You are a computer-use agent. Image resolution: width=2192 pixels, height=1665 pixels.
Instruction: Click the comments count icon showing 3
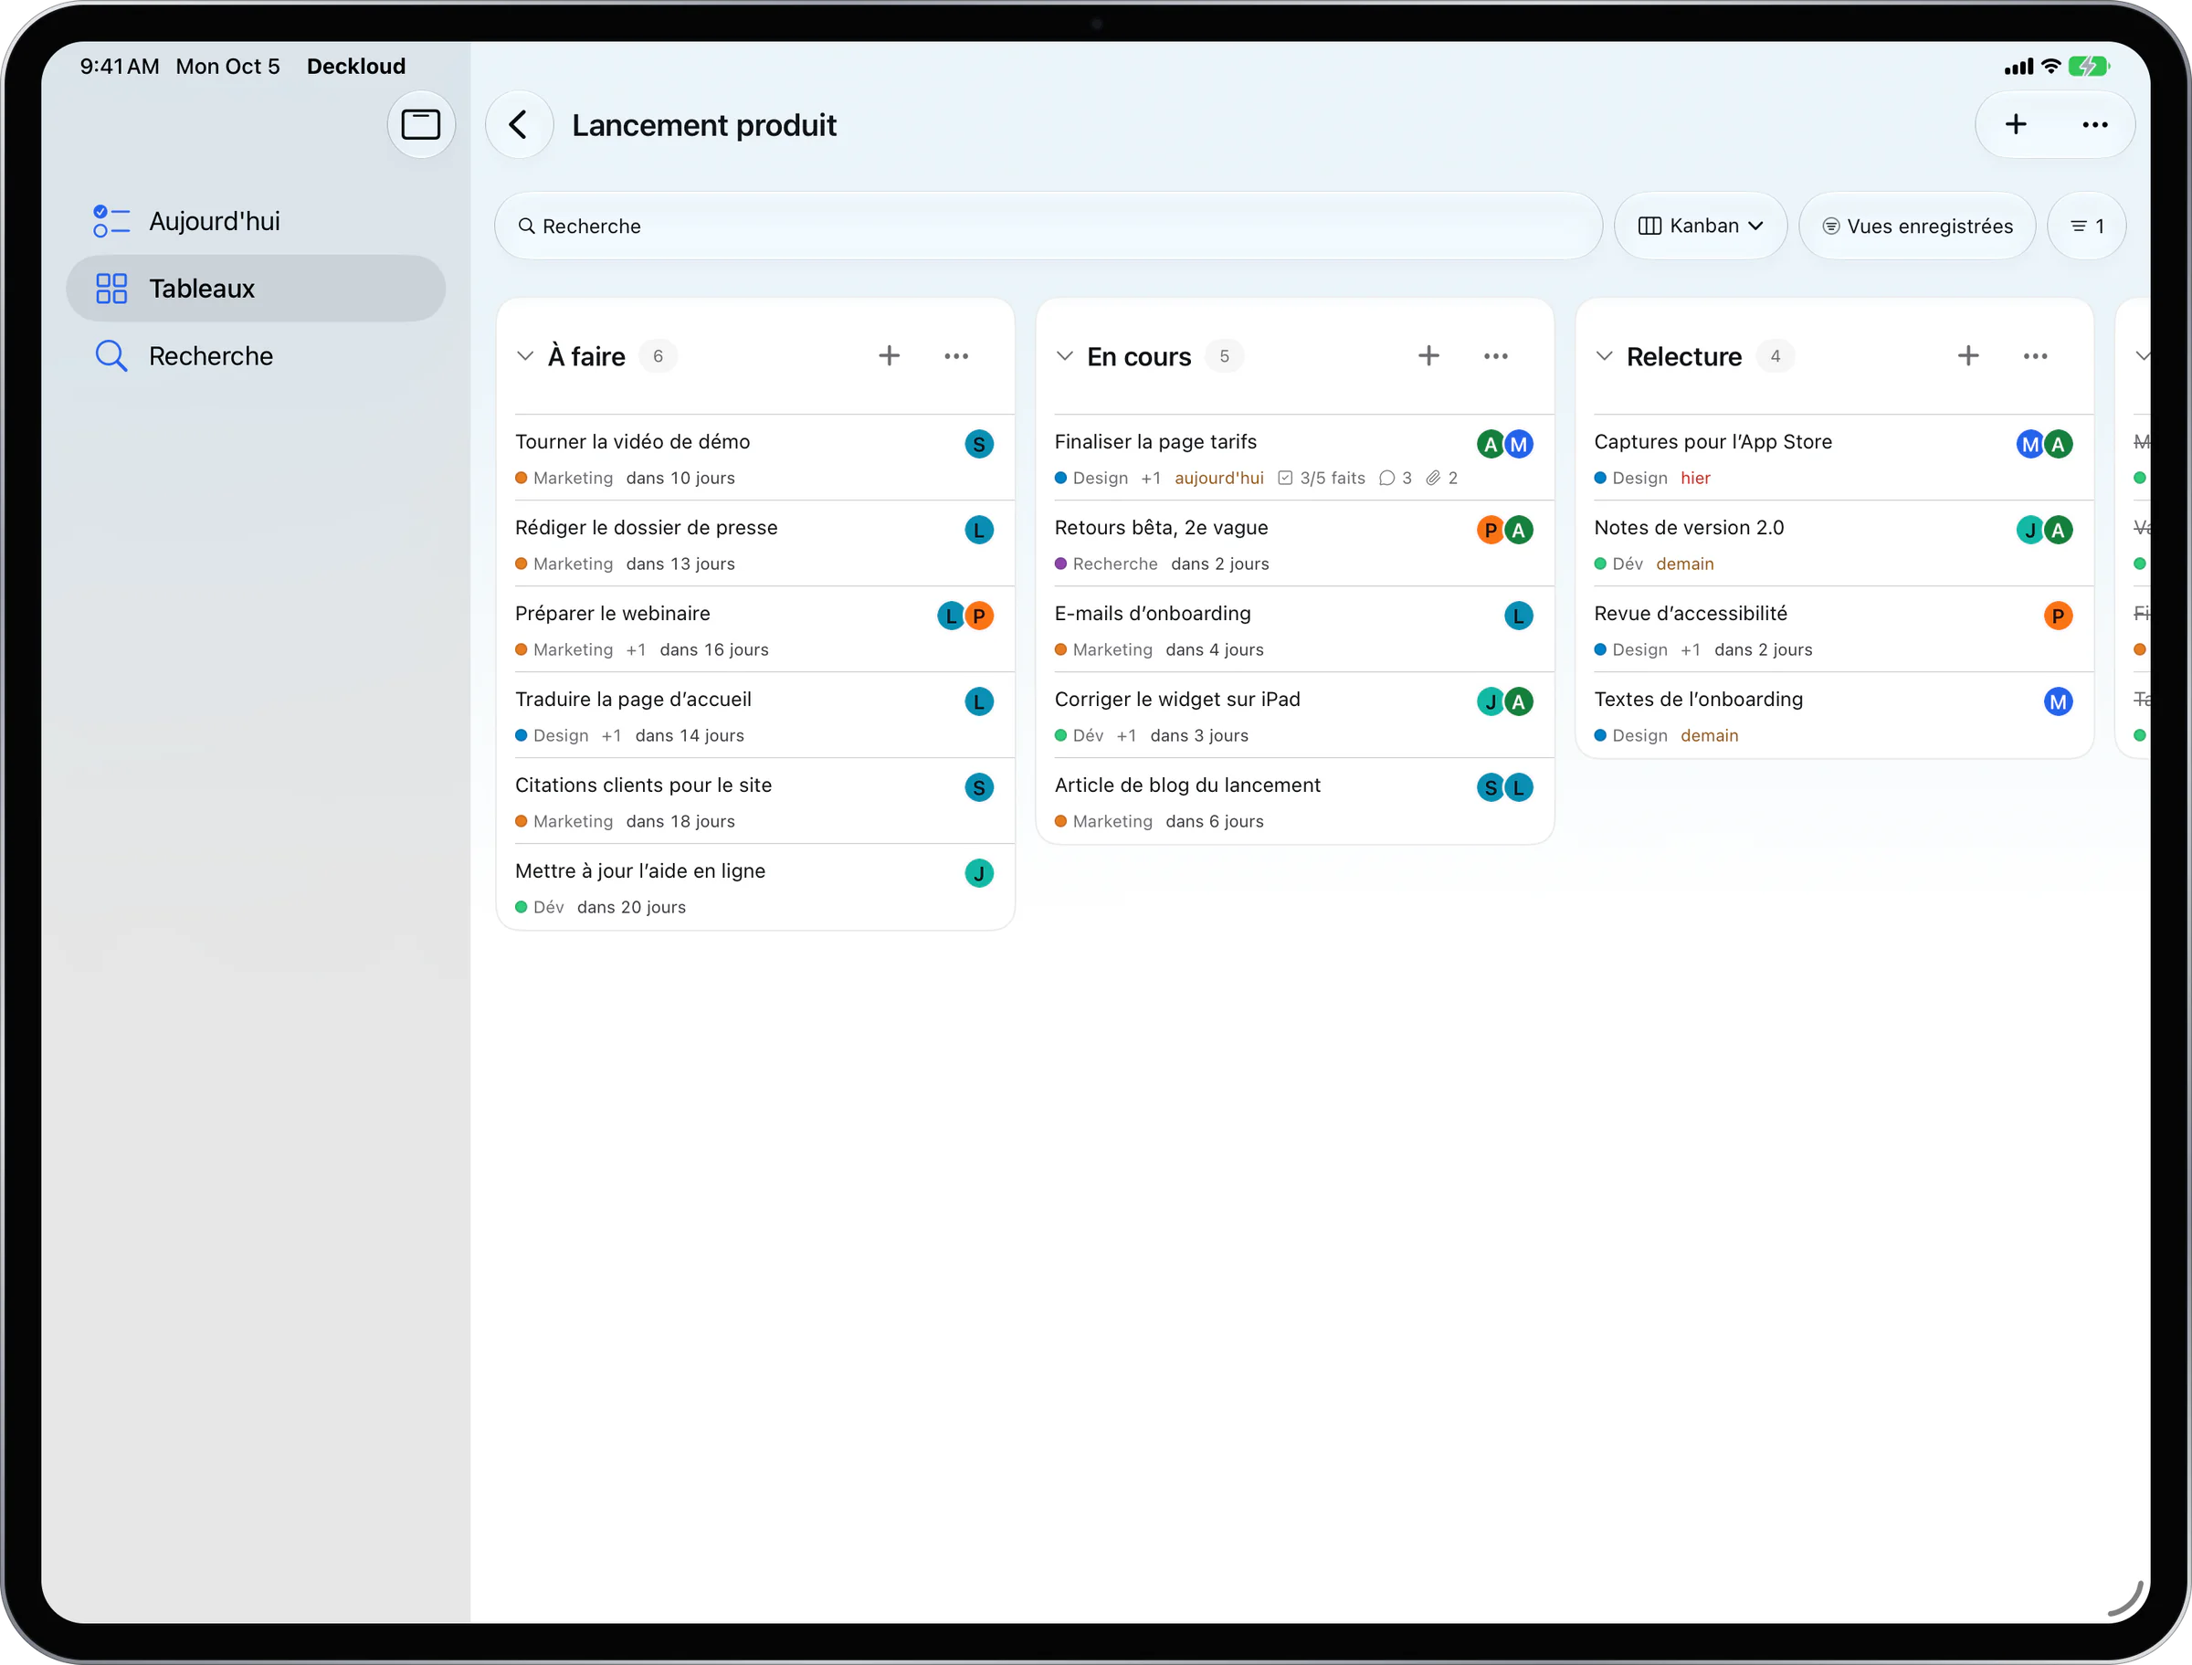(1396, 478)
